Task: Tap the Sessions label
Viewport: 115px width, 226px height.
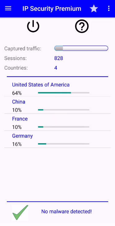Action: pos(15,58)
